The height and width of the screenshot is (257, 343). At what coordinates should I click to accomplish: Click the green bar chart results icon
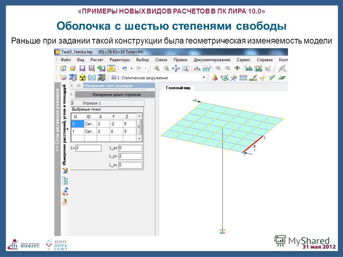click(x=249, y=69)
